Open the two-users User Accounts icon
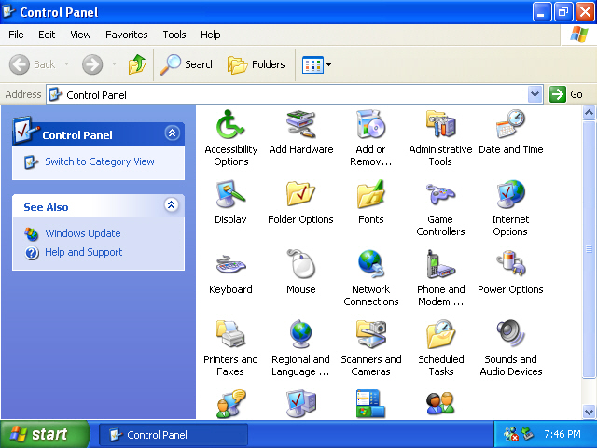Image resolution: width=597 pixels, height=448 pixels. click(440, 403)
